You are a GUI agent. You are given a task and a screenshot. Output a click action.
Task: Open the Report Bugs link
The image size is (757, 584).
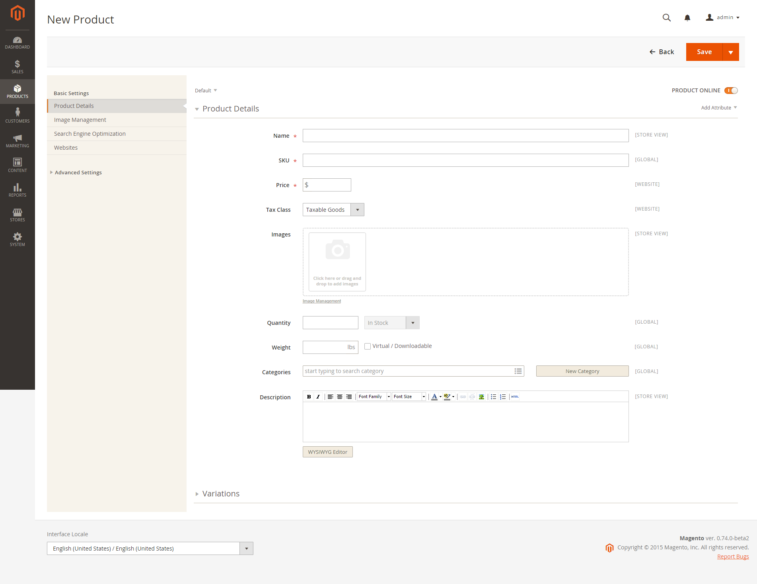tap(733, 557)
